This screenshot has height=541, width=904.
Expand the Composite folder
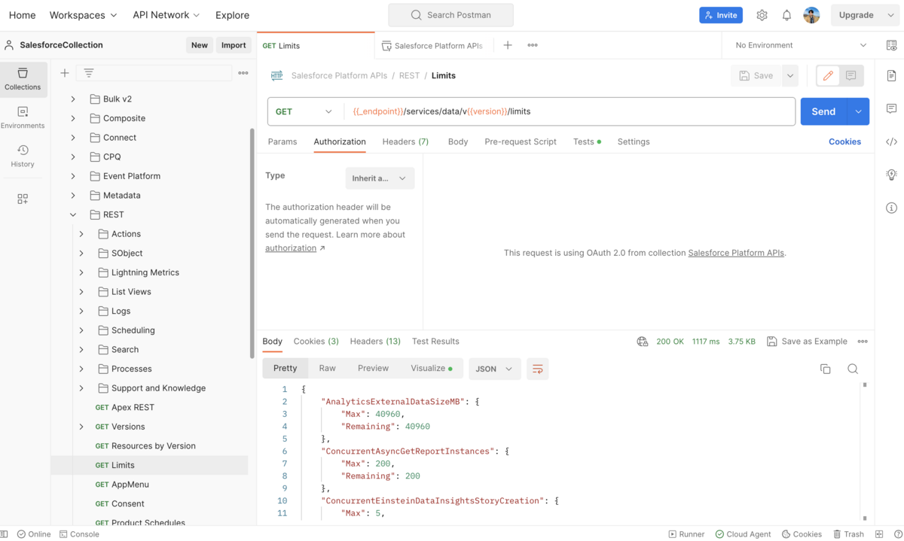(73, 118)
